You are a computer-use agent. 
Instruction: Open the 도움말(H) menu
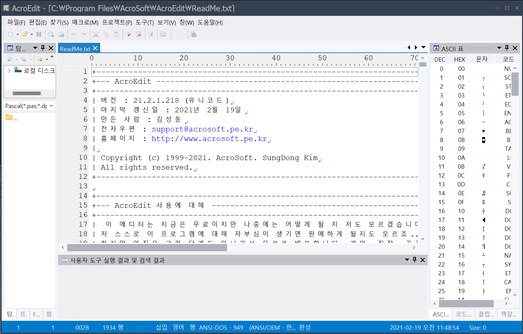(x=210, y=22)
